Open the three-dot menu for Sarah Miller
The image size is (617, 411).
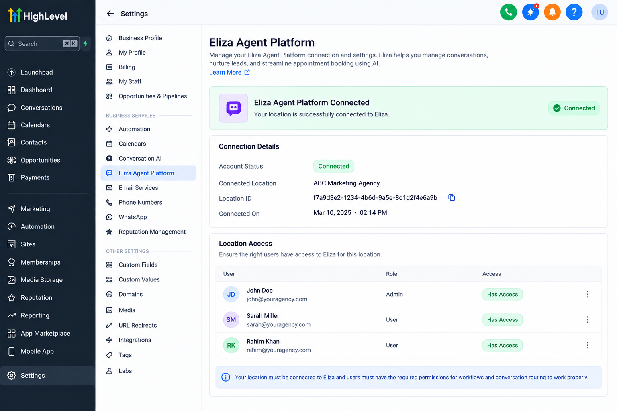588,320
